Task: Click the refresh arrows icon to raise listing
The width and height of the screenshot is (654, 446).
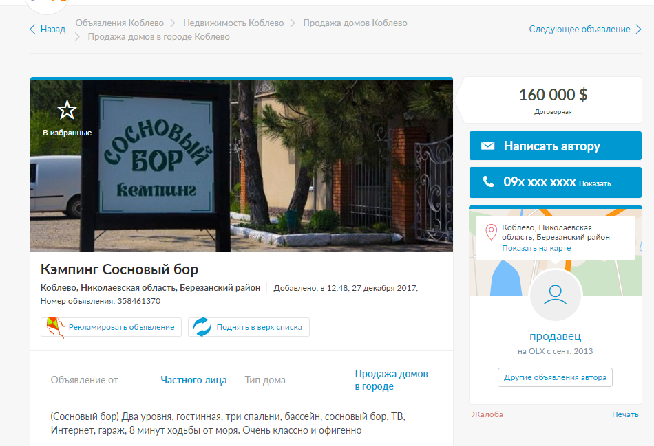Action: tap(202, 327)
